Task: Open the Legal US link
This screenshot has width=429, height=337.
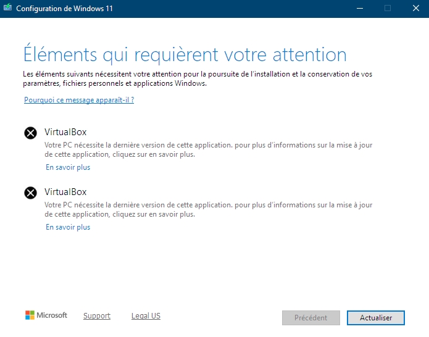Action: (x=146, y=315)
